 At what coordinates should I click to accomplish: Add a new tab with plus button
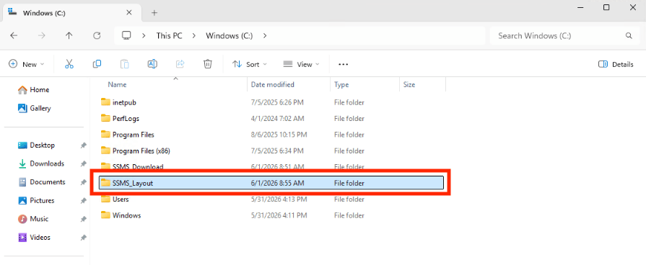[x=154, y=13]
